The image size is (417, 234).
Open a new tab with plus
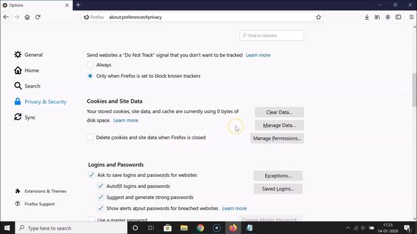[x=78, y=5]
